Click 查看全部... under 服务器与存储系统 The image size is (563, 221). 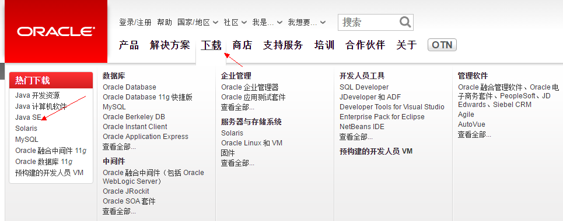click(x=237, y=163)
